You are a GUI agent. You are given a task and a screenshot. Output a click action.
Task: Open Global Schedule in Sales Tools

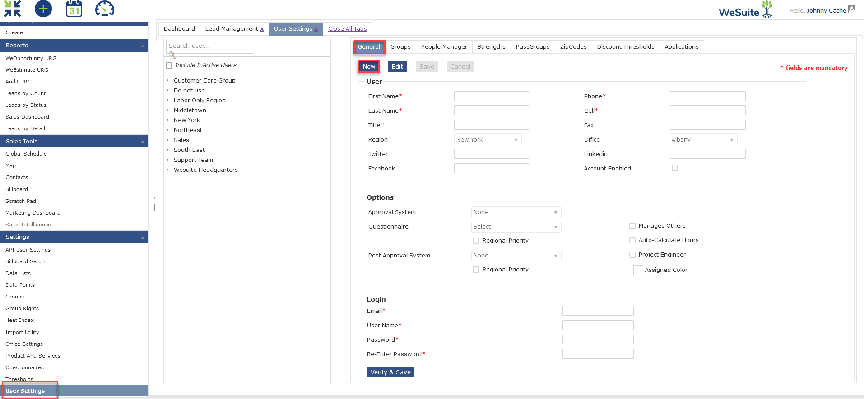(26, 154)
